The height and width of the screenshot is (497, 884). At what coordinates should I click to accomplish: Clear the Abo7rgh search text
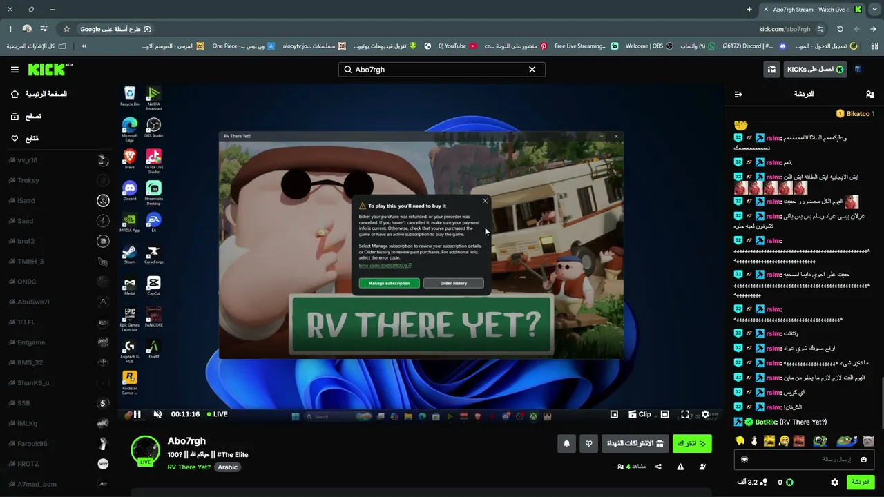pyautogui.click(x=532, y=70)
